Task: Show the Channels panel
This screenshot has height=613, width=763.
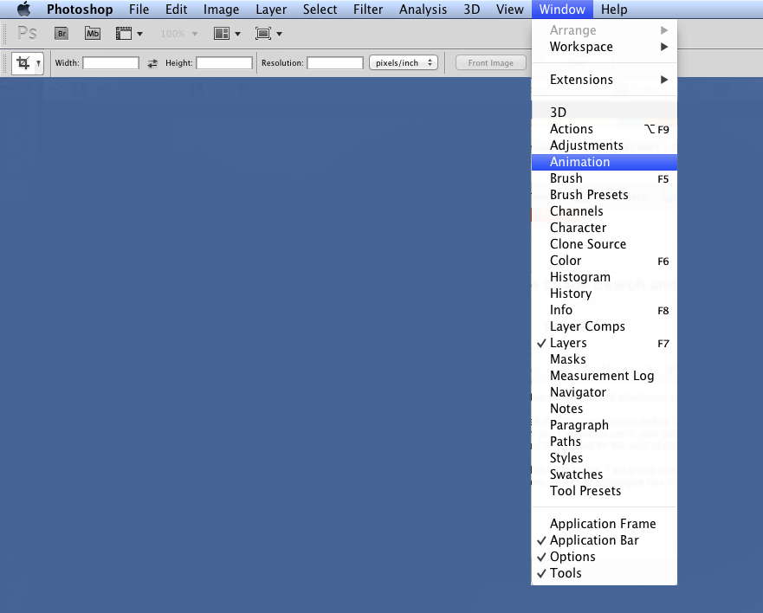Action: click(x=605, y=211)
